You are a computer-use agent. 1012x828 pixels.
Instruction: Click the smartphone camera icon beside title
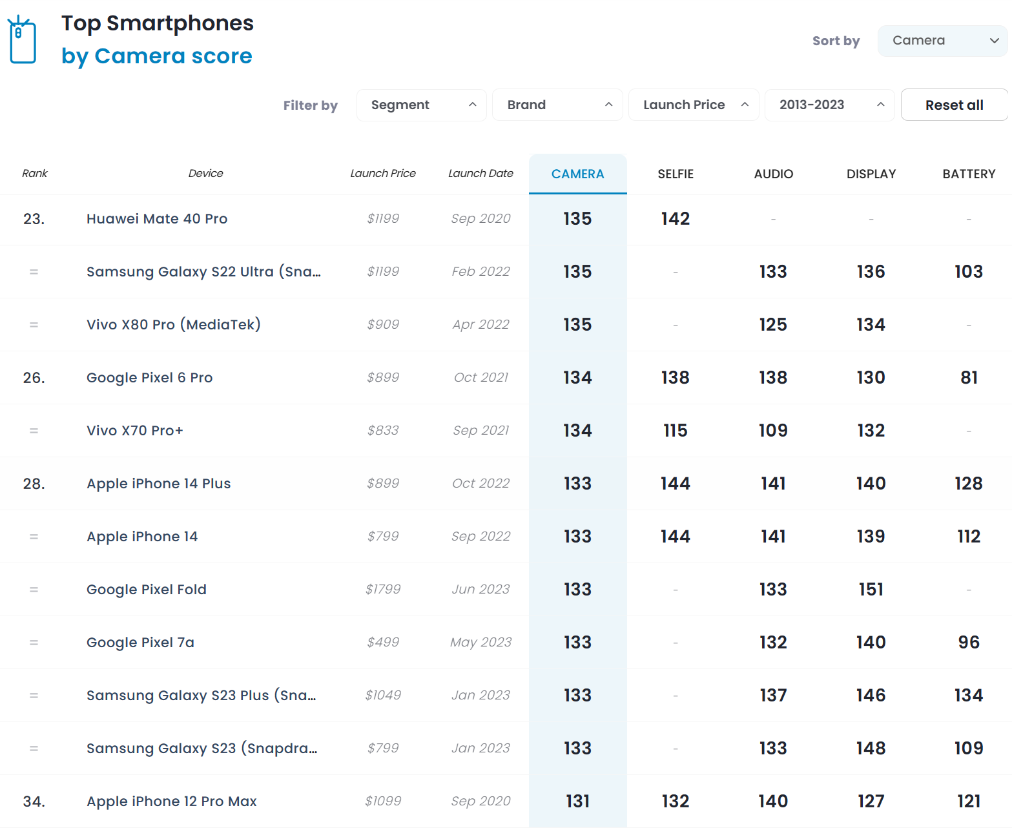[x=22, y=40]
